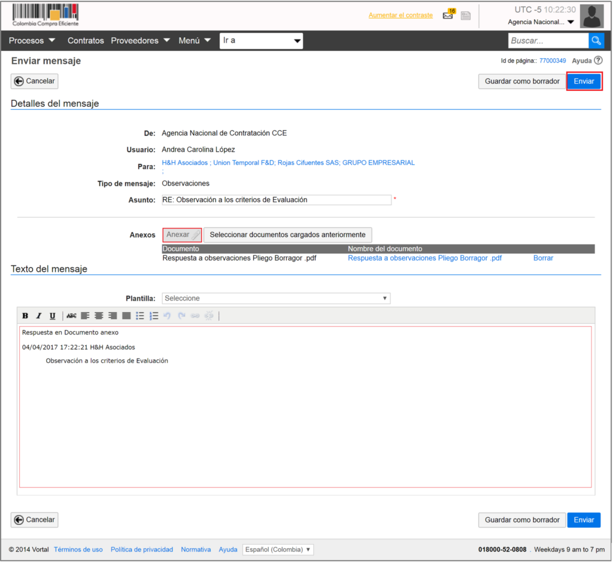
Task: Click Borrar to remove the attachment
Action: (x=543, y=258)
